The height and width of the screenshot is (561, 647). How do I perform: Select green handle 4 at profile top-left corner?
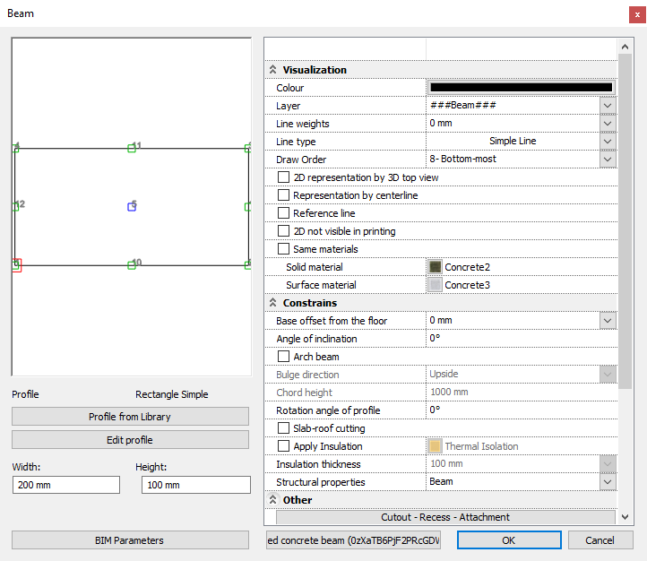[15, 148]
